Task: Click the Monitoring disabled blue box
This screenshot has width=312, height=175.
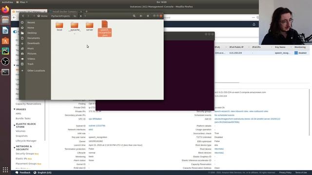Action: 296,53
